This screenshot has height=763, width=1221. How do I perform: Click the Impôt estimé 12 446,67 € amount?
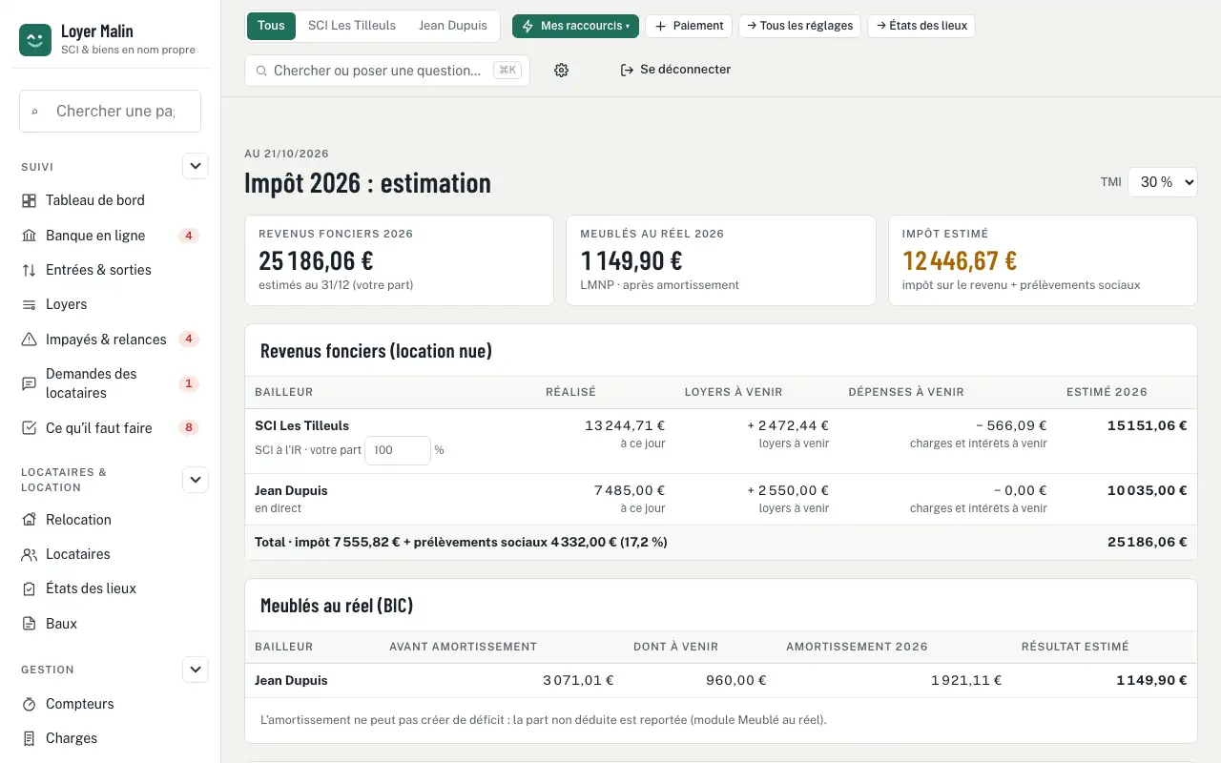(x=960, y=260)
